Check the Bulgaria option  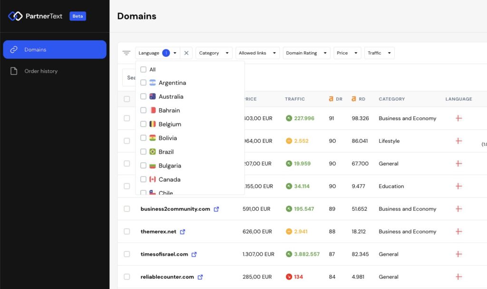143,166
